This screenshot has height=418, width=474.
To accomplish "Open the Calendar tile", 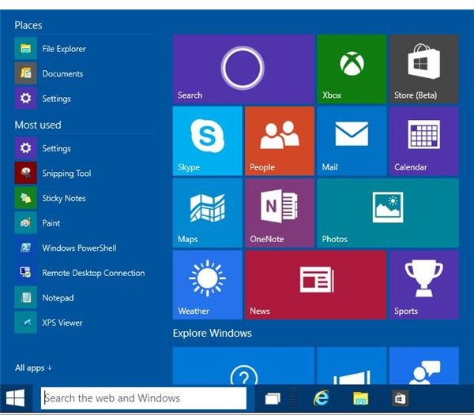I will (423, 141).
